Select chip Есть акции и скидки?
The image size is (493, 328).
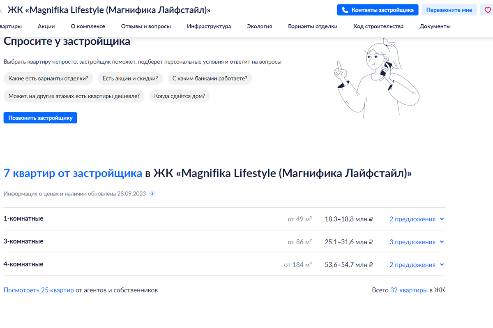130,78
